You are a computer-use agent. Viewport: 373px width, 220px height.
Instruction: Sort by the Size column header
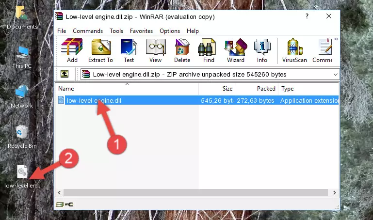point(217,89)
